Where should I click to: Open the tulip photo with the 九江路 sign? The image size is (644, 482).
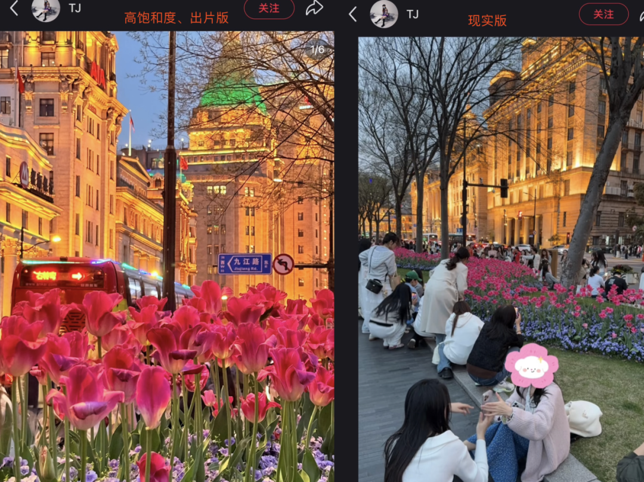click(x=167, y=257)
